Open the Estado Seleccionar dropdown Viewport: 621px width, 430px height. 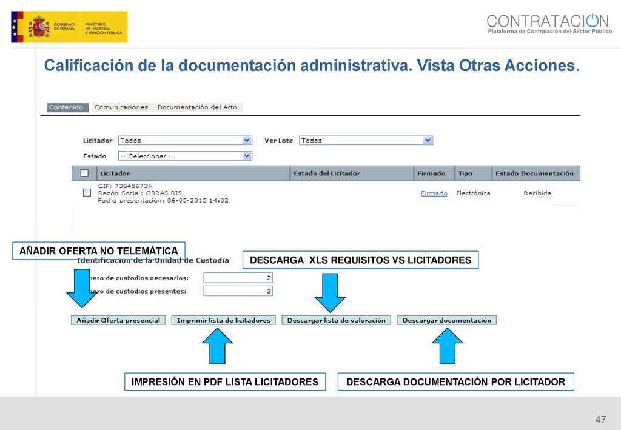click(185, 156)
